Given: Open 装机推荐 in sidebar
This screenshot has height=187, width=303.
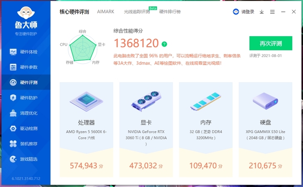Looking at the screenshot, I should coord(26,144).
